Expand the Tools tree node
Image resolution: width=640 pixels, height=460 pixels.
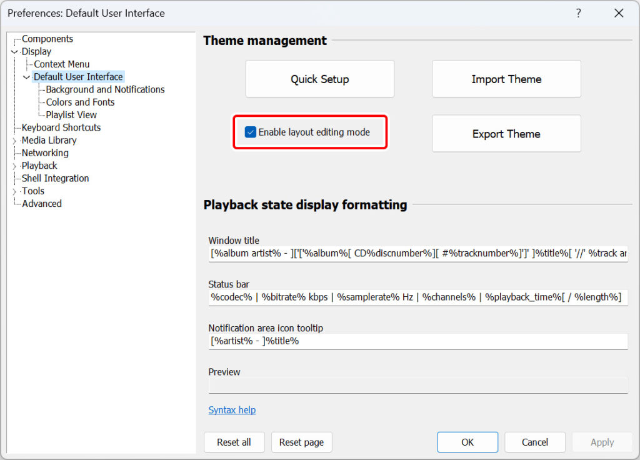[14, 191]
